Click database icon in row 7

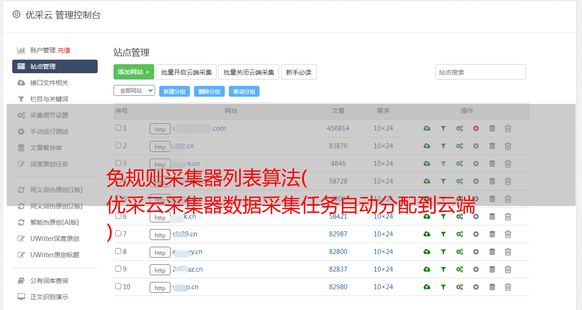pos(492,234)
